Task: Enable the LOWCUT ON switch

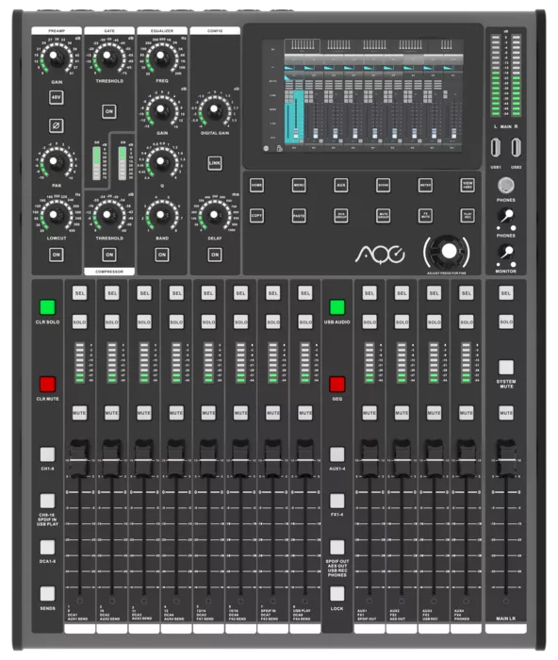Action: pyautogui.click(x=56, y=255)
